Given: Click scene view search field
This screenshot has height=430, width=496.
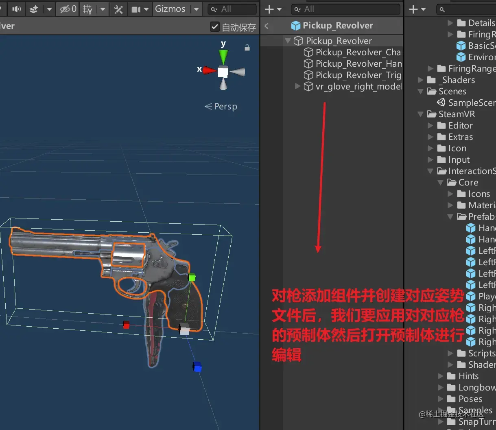Looking at the screenshot, I should [x=232, y=9].
